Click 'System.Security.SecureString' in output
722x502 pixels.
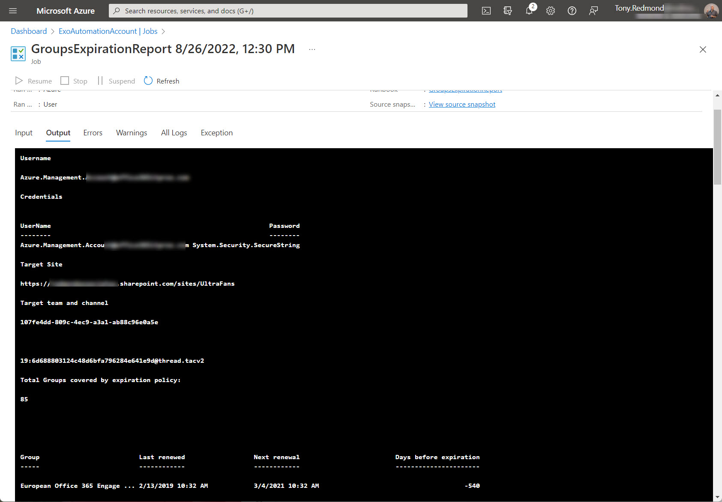point(246,245)
